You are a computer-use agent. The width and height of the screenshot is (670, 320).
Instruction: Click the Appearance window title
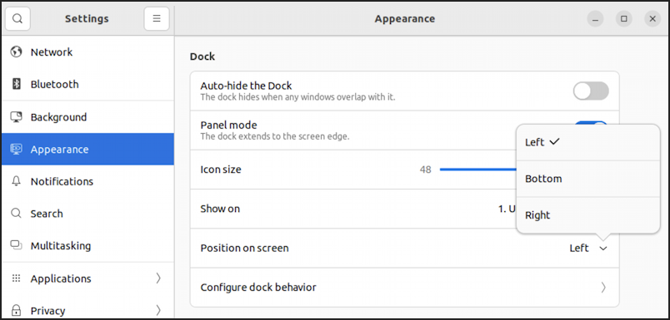coord(405,19)
